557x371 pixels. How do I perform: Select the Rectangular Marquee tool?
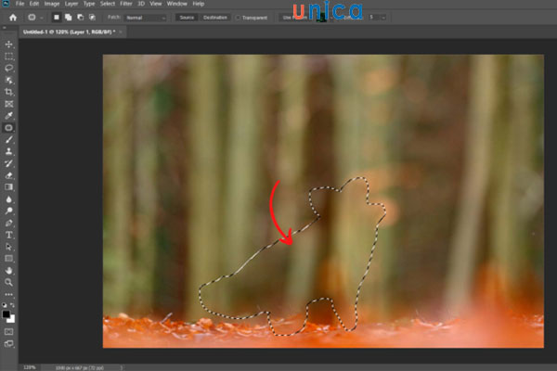(x=9, y=57)
